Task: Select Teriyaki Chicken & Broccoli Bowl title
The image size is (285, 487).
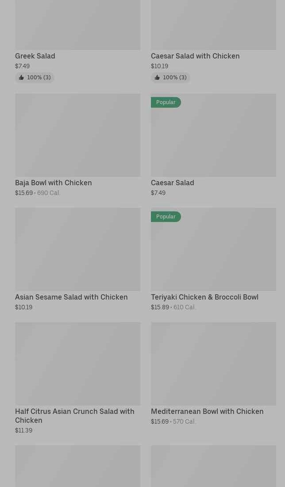Action: click(x=204, y=297)
